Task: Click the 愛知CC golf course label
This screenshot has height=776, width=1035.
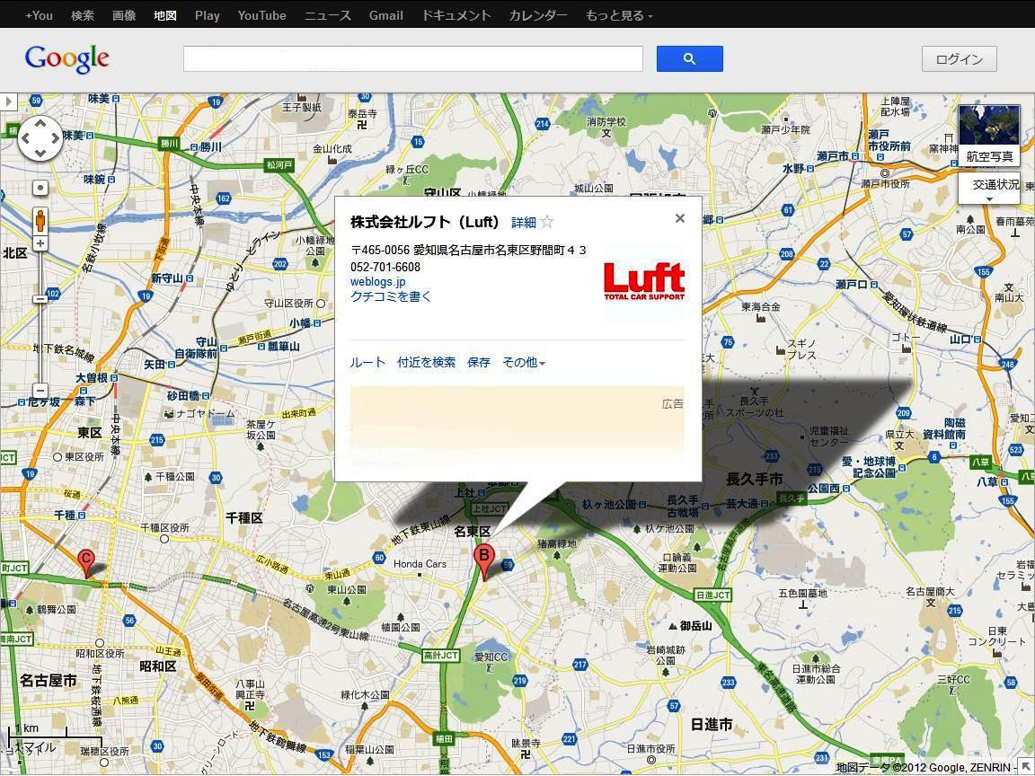Action: click(491, 657)
